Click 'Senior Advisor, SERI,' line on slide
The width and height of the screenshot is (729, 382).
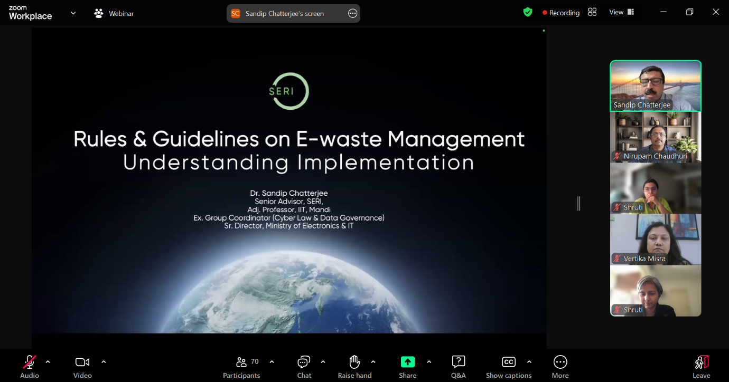[x=289, y=202]
